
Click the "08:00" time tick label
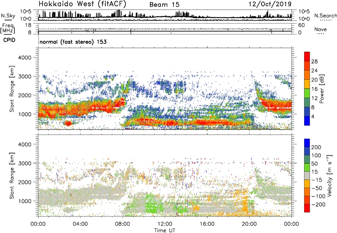[x=123, y=224]
